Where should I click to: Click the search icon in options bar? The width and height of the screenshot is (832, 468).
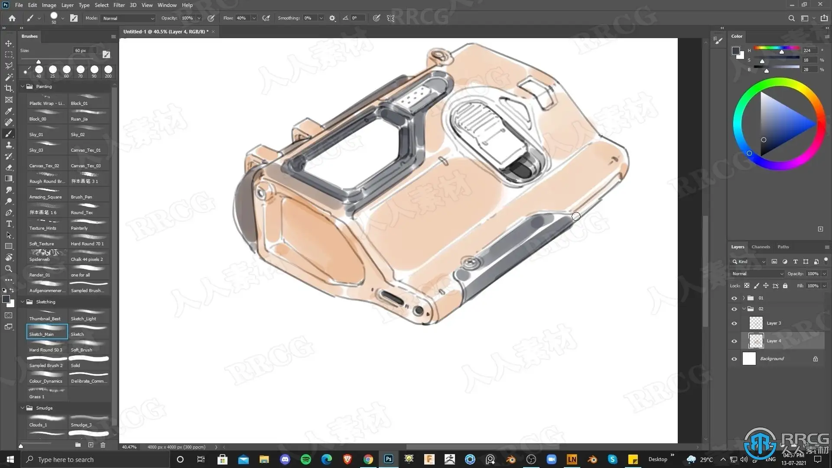792,18
